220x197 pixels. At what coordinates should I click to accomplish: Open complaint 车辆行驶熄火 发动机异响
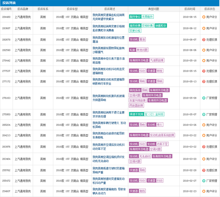coord(109,125)
